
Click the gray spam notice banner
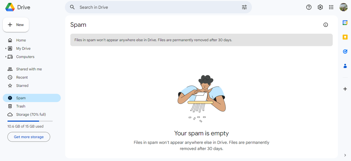201,40
